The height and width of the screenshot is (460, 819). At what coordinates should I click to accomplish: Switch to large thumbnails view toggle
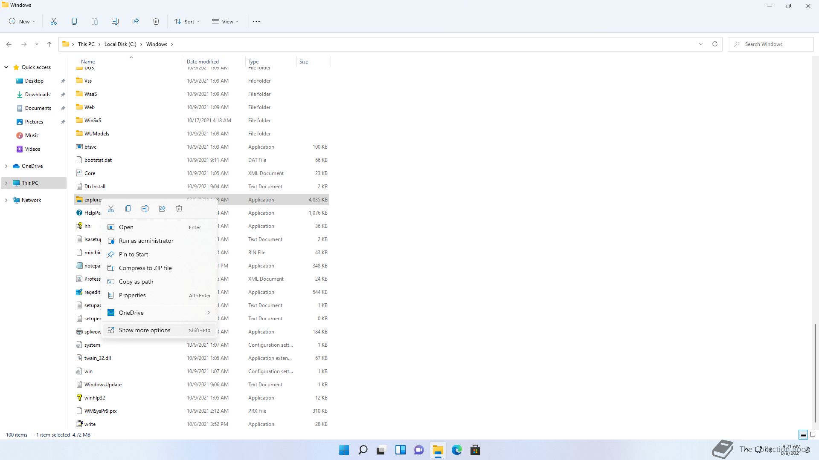coord(813,435)
